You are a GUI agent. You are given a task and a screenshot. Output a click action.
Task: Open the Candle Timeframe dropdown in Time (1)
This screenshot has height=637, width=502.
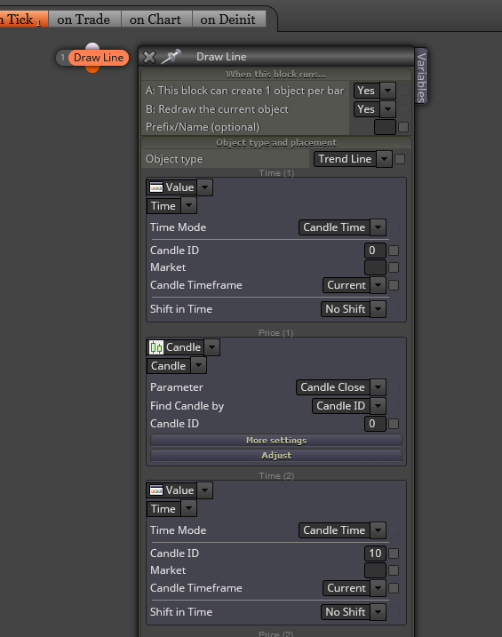click(x=355, y=285)
